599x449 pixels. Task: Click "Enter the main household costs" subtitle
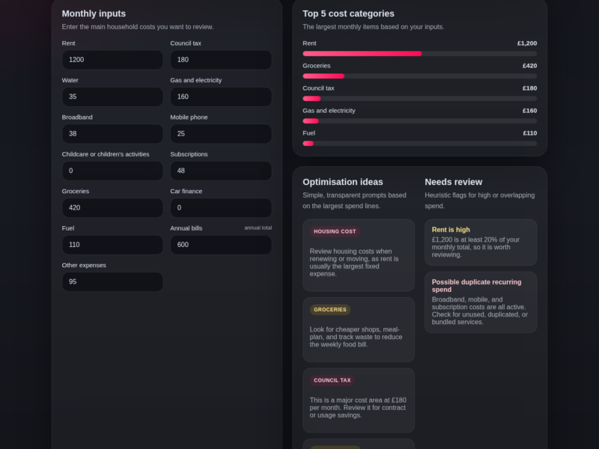click(x=138, y=27)
